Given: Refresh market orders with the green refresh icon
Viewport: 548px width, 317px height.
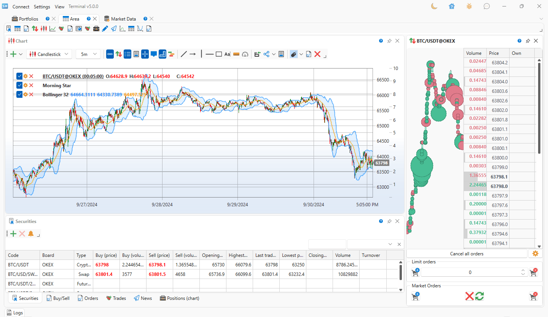Looking at the screenshot, I should [479, 296].
